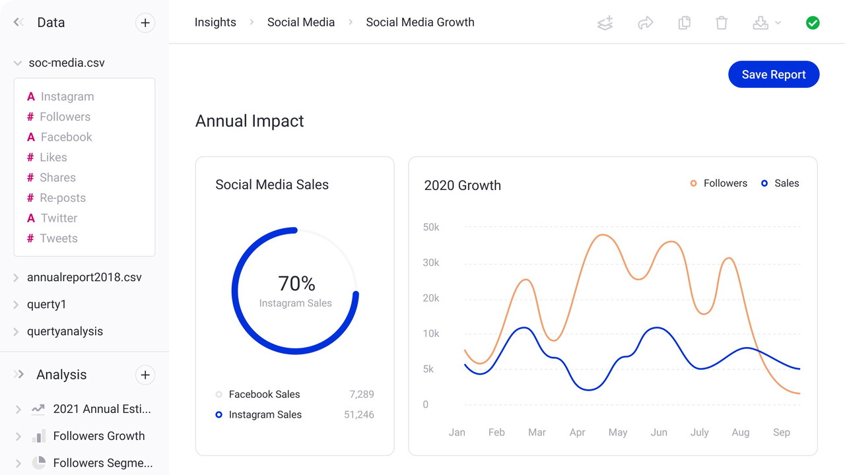Collapse the soc-media.csv tree

[18, 63]
